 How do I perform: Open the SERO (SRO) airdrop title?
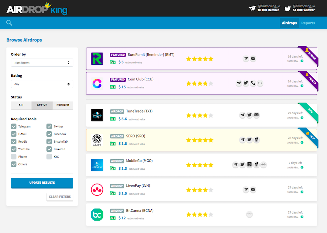(x=136, y=136)
